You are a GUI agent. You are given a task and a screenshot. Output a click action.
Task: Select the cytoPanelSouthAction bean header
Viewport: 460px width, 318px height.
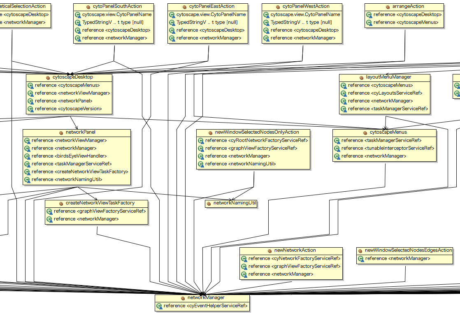coord(114,7)
